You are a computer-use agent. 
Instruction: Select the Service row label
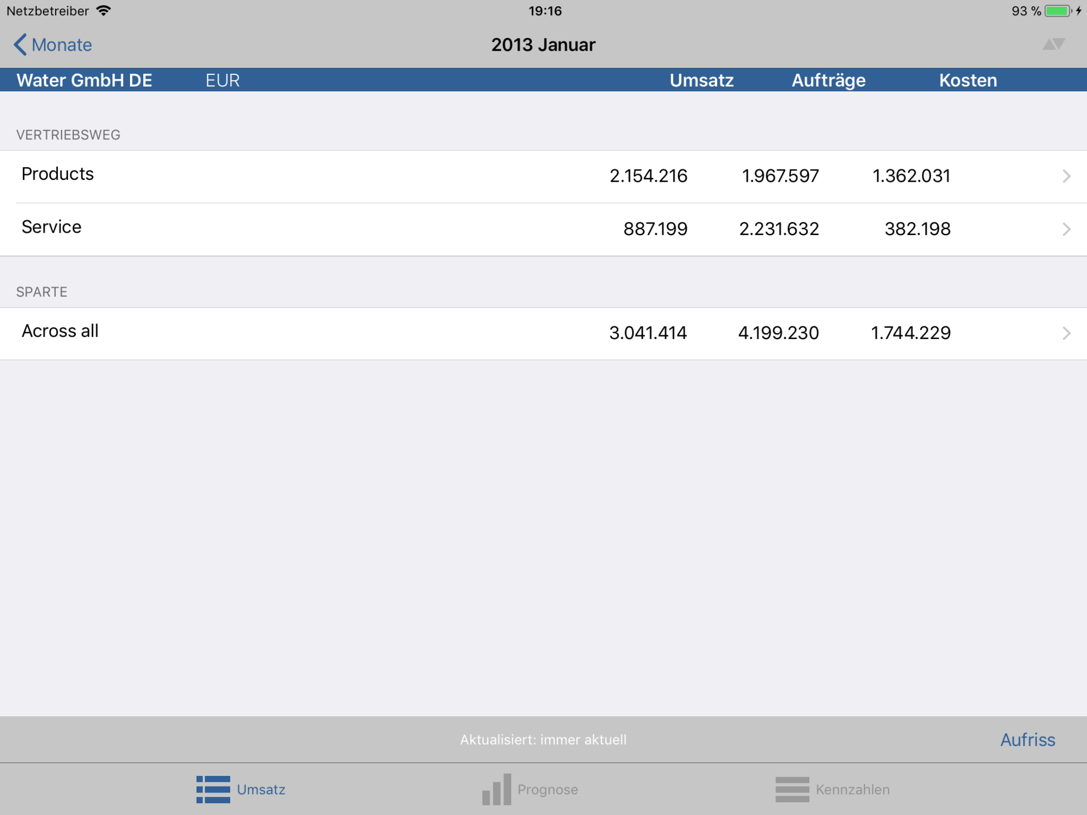pos(52,227)
